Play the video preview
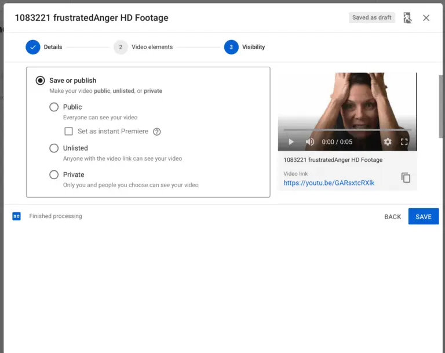This screenshot has height=353, width=445. (291, 142)
